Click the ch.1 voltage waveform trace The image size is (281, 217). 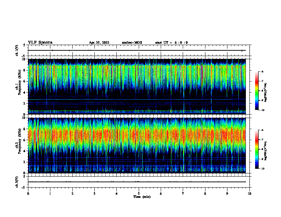click(137, 50)
